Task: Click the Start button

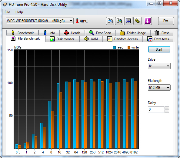Action: 159,49
